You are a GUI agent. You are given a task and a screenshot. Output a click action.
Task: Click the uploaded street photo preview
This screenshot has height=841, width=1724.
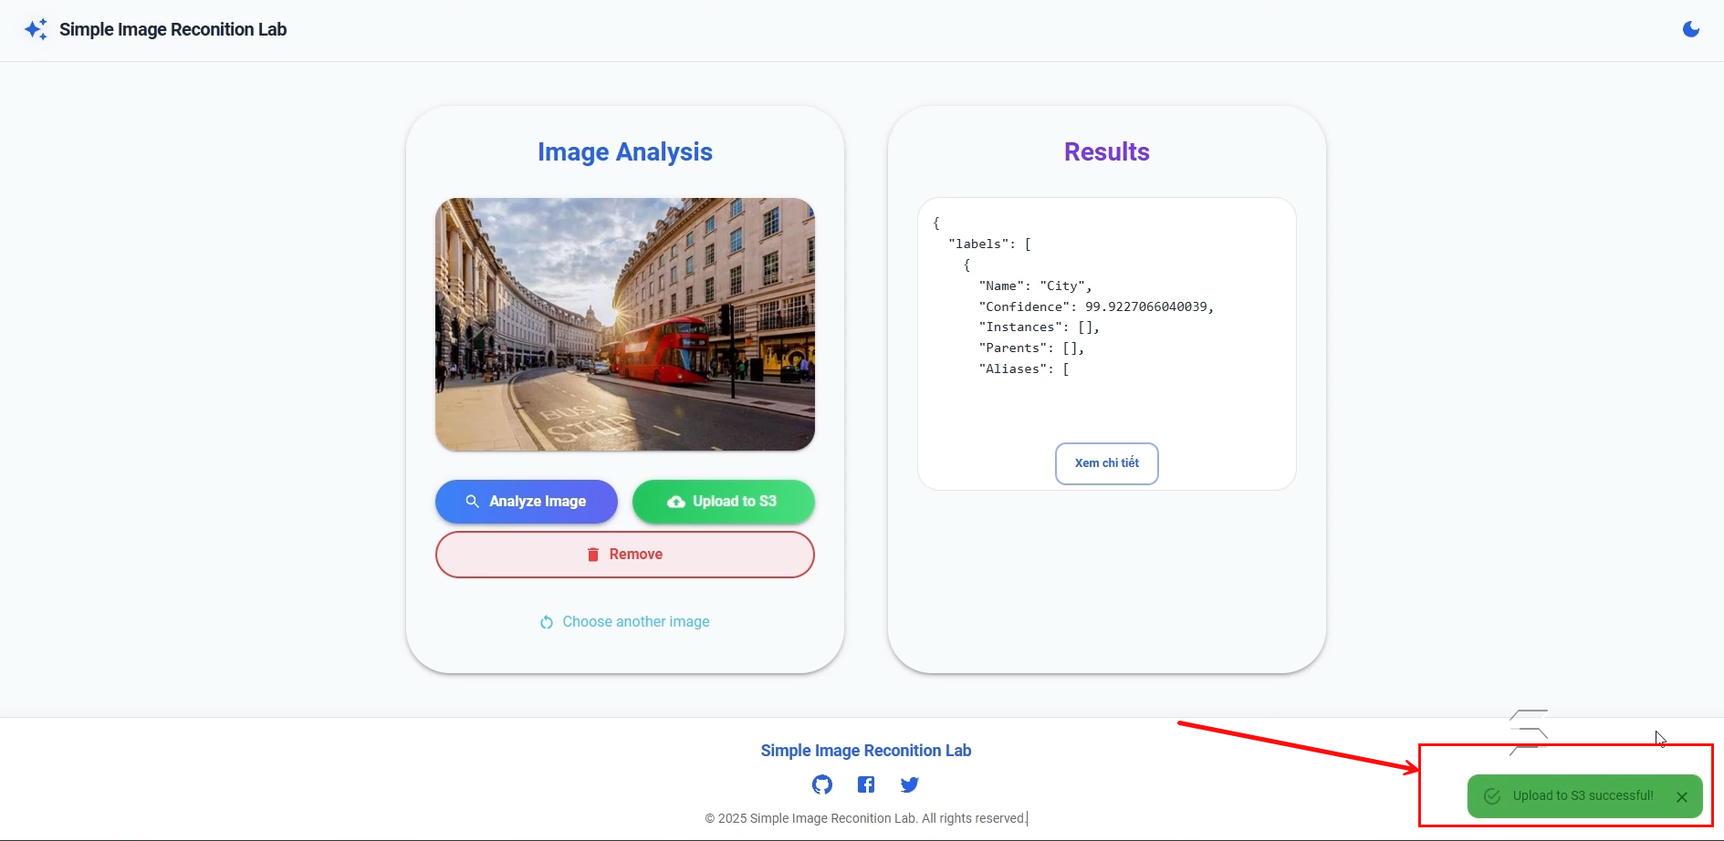pyautogui.click(x=625, y=325)
